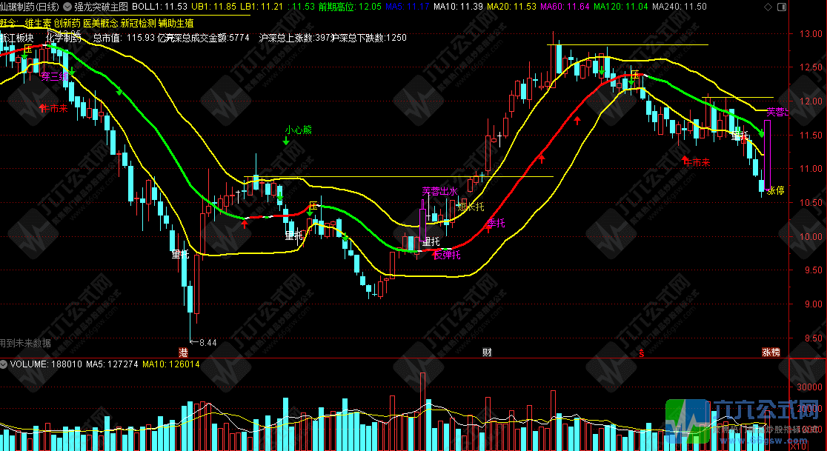
Task: Click the magenta 芙蓉出水 signal label
Action: click(x=440, y=191)
